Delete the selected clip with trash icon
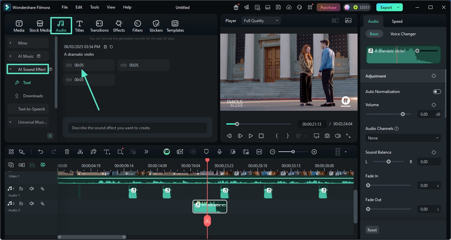This screenshot has width=451, height=240. pos(67,152)
